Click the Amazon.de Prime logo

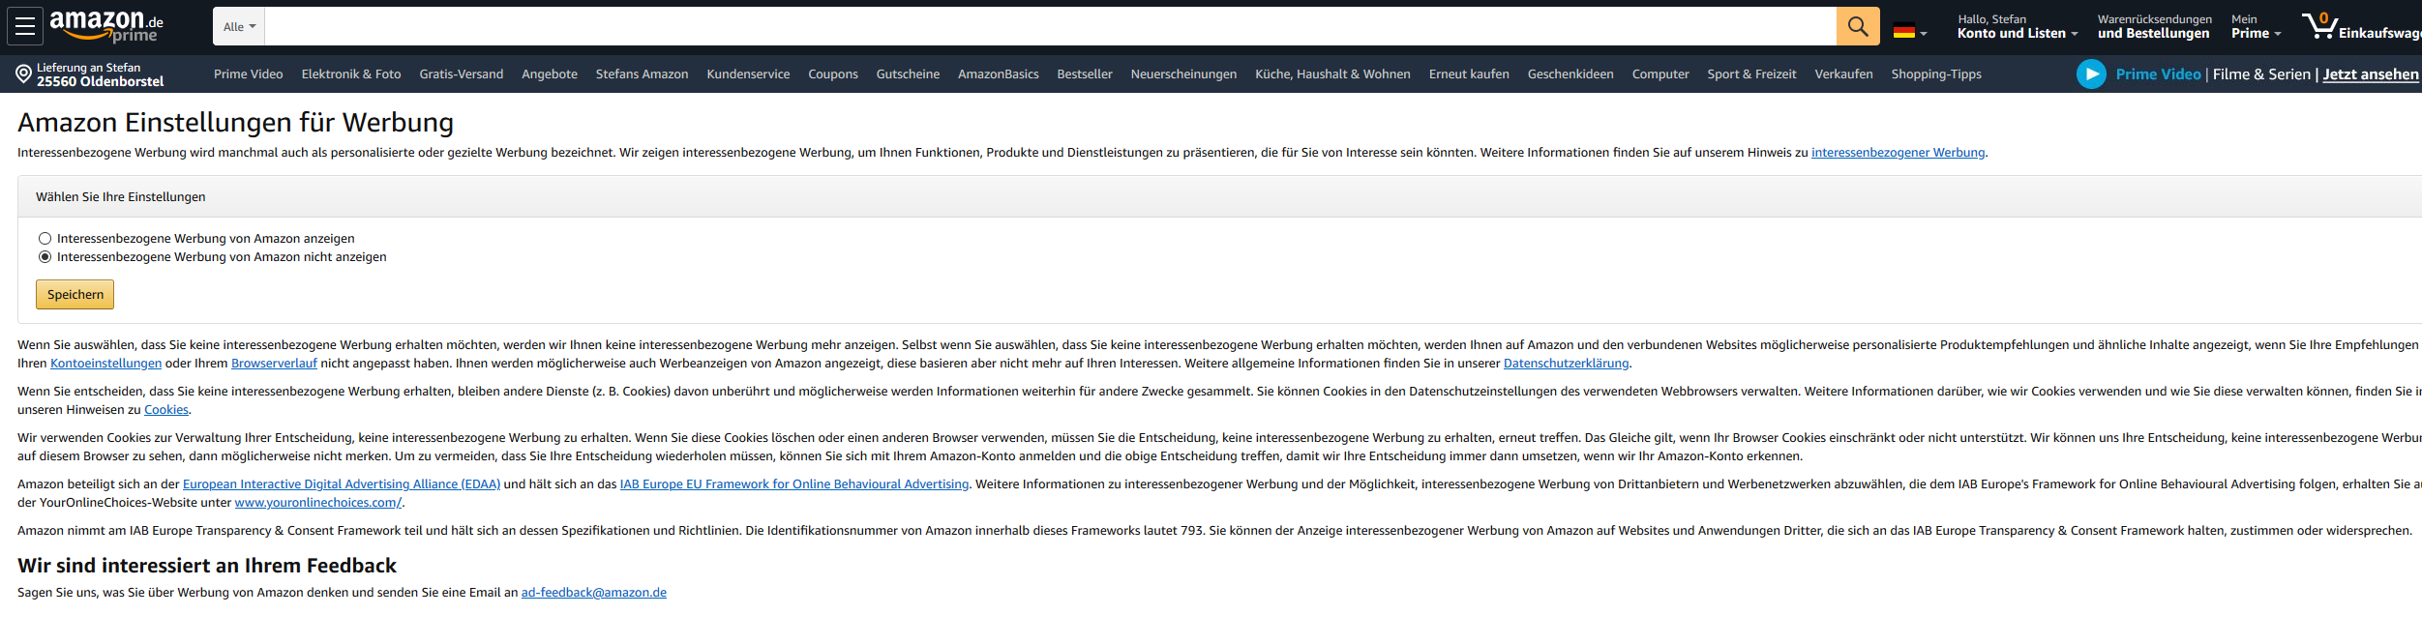106,26
